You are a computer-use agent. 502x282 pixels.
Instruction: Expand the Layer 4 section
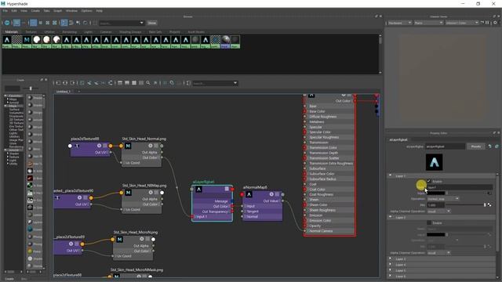pos(391,265)
